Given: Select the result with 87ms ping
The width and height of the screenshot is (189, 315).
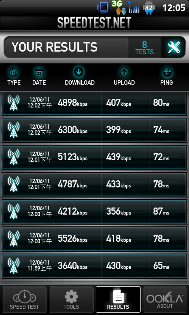Looking at the screenshot, I should [x=94, y=211].
